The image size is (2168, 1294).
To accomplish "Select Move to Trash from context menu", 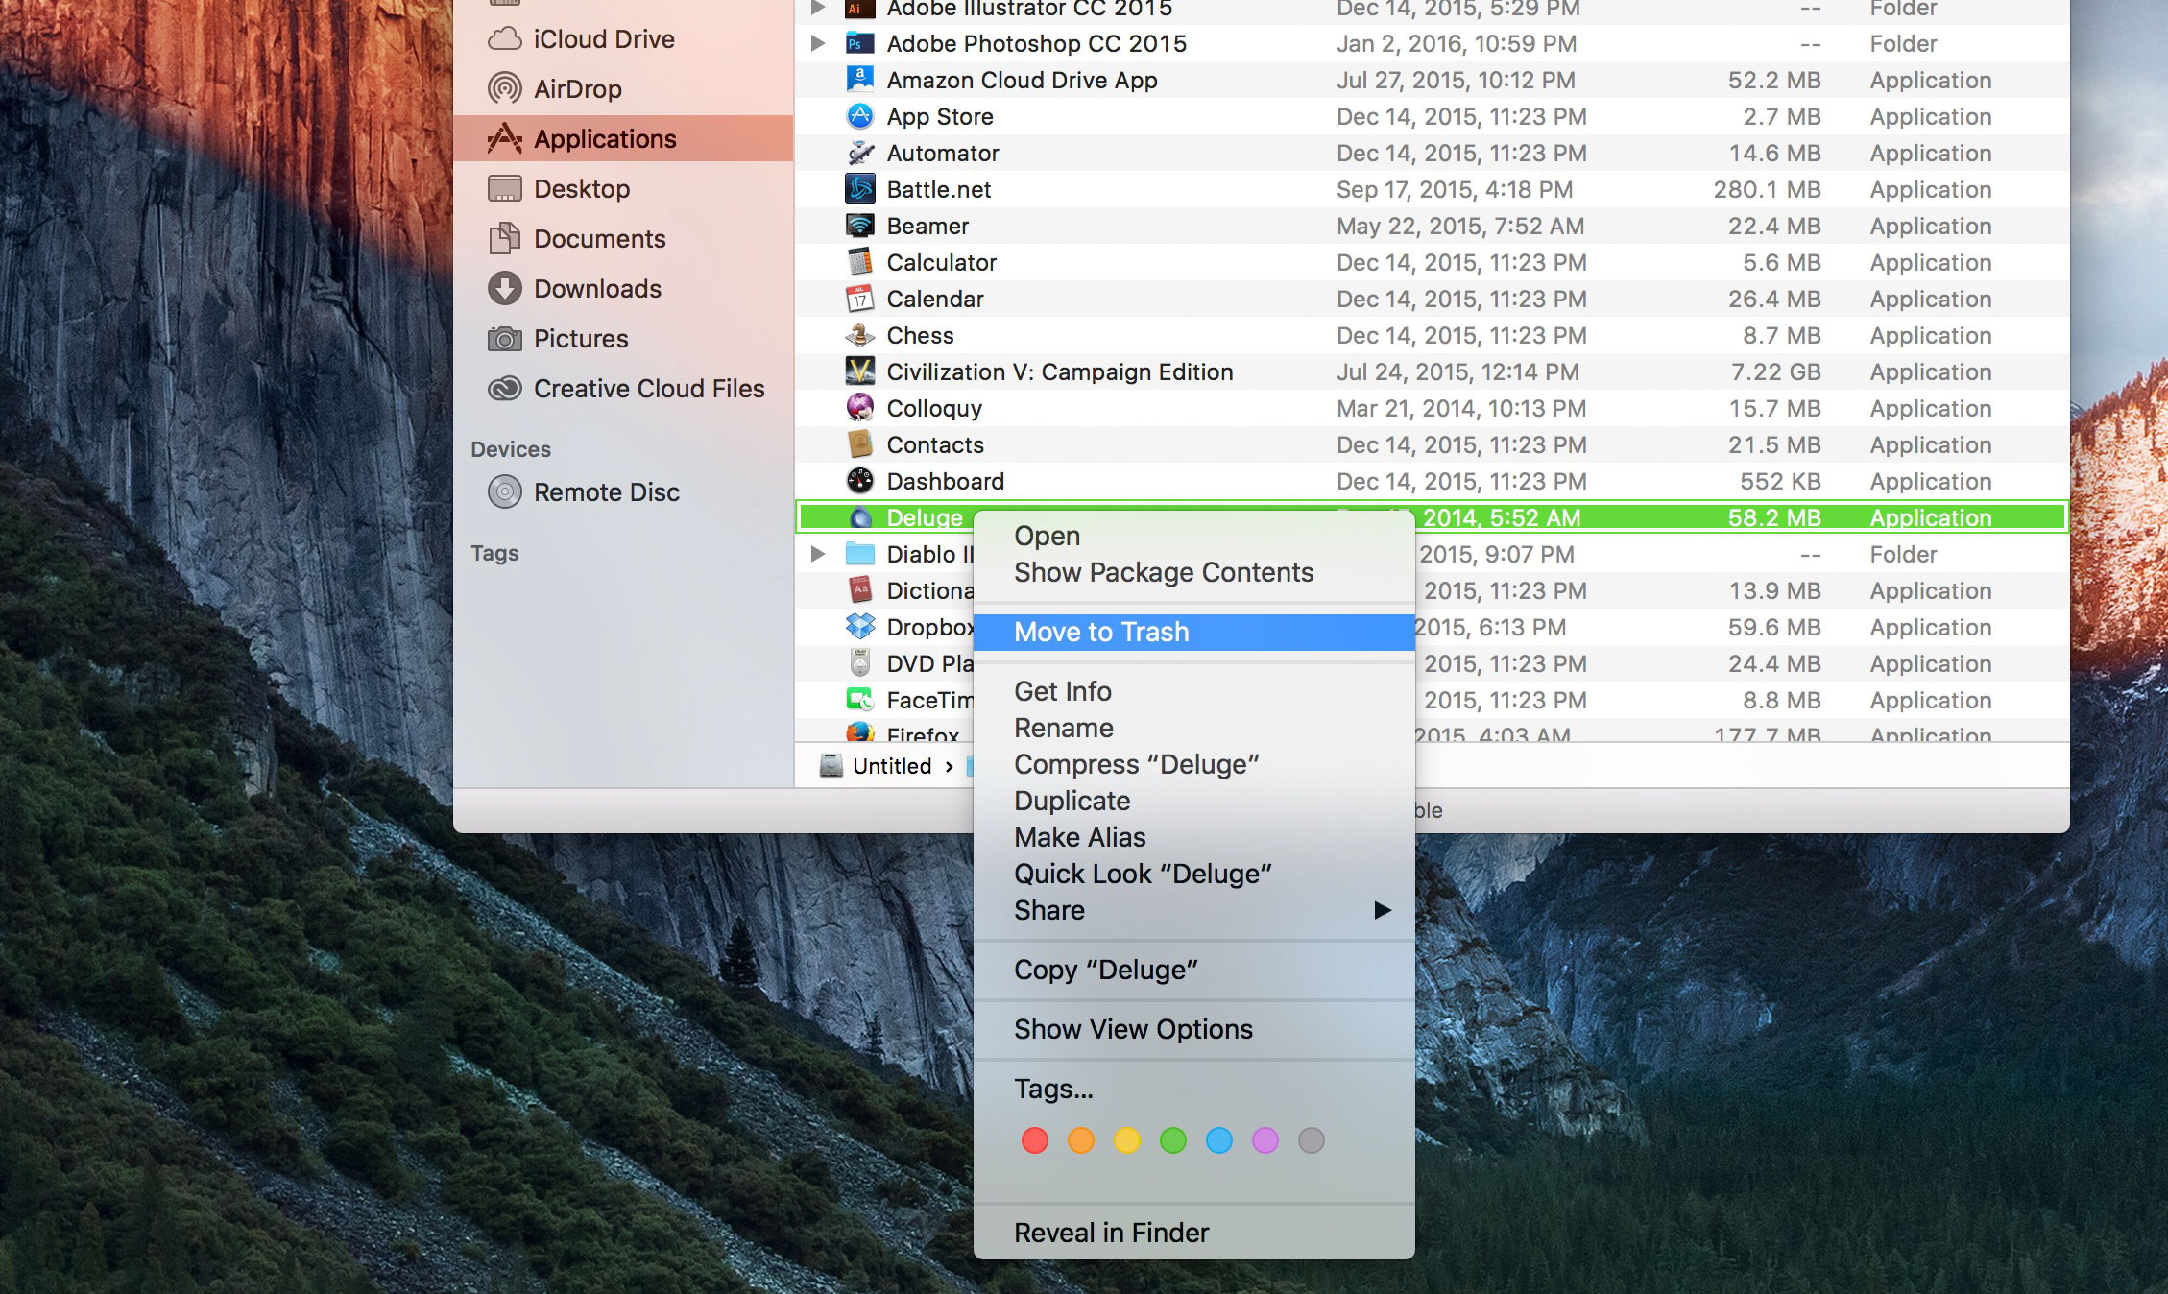I will click(x=1100, y=632).
